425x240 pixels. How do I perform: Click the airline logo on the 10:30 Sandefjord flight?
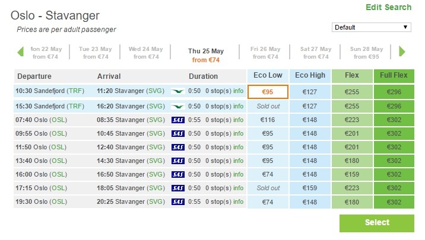click(177, 91)
